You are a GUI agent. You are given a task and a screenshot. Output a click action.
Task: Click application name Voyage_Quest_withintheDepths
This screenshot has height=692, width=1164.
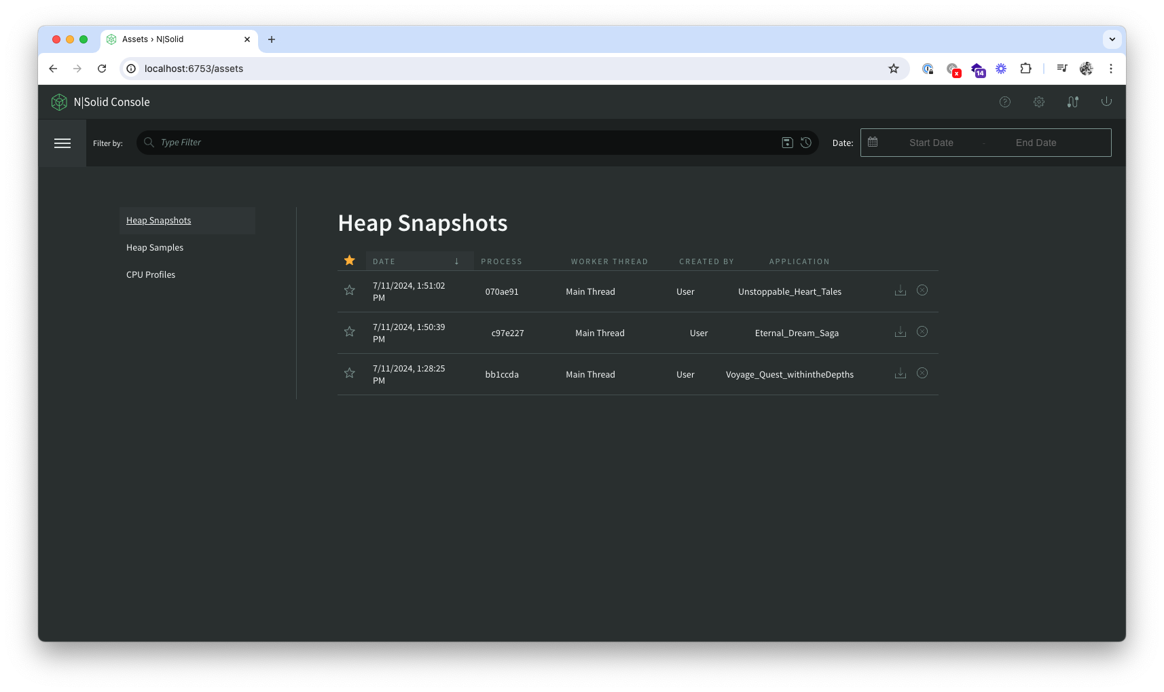790,375
